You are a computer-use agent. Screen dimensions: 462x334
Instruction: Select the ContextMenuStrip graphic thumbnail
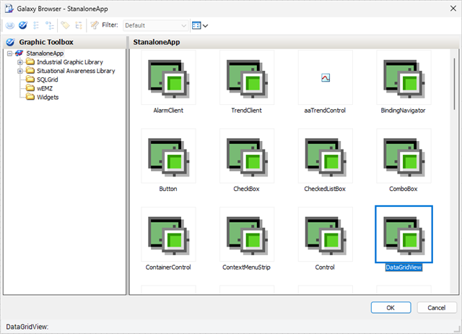tap(247, 234)
